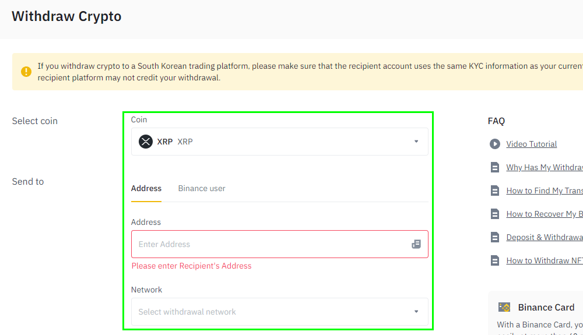This screenshot has width=583, height=335.
Task: Click the XRP coin logo icon
Action: [x=146, y=142]
